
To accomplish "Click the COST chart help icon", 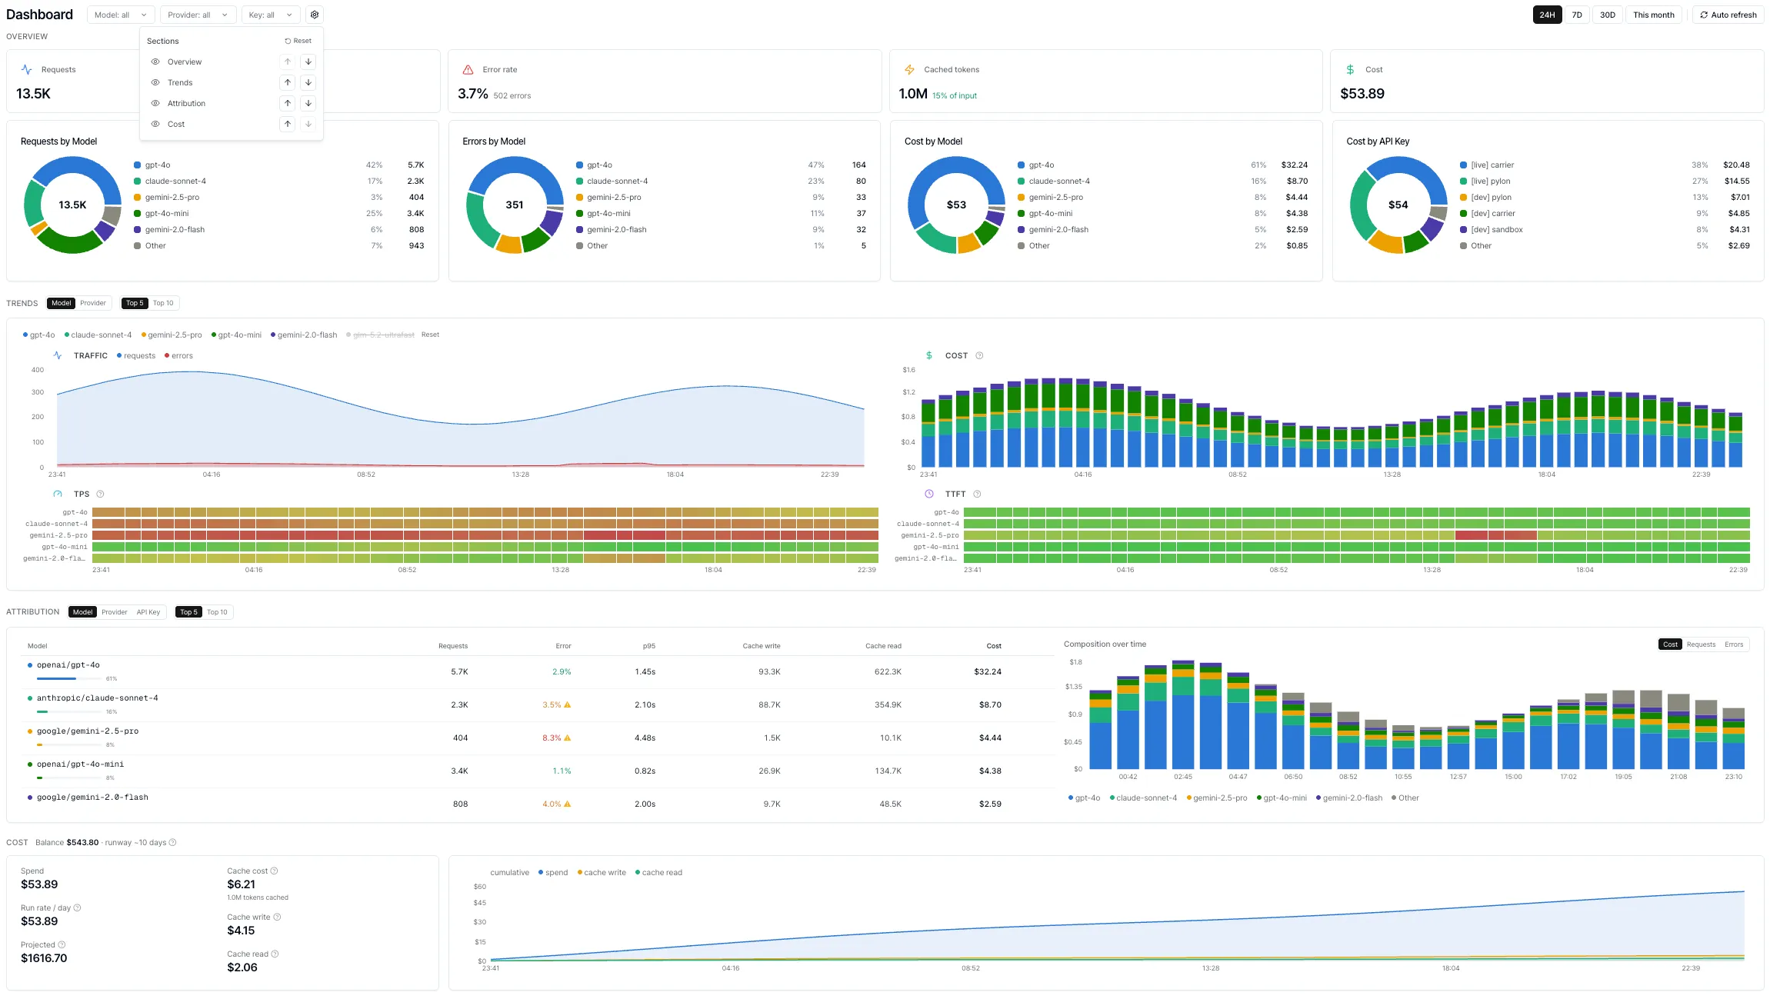I will [x=979, y=355].
